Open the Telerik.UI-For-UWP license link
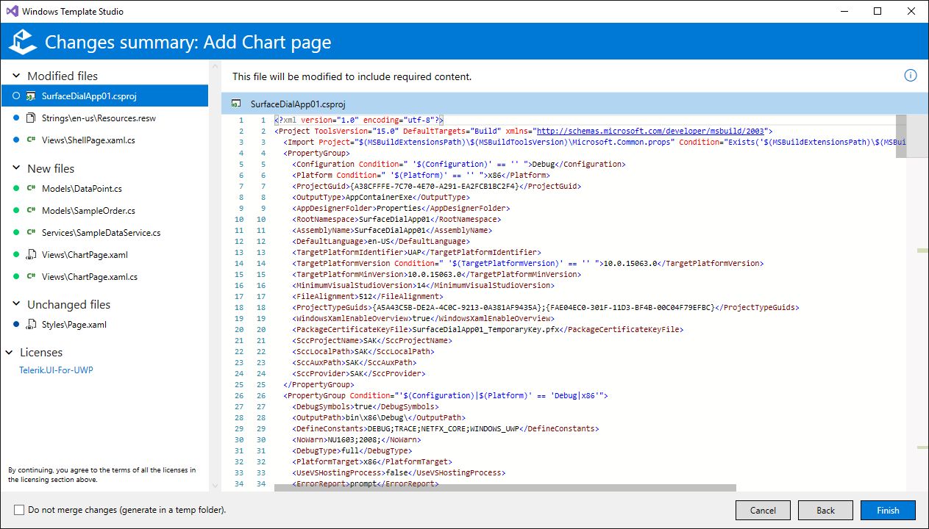The image size is (929, 529). point(56,370)
